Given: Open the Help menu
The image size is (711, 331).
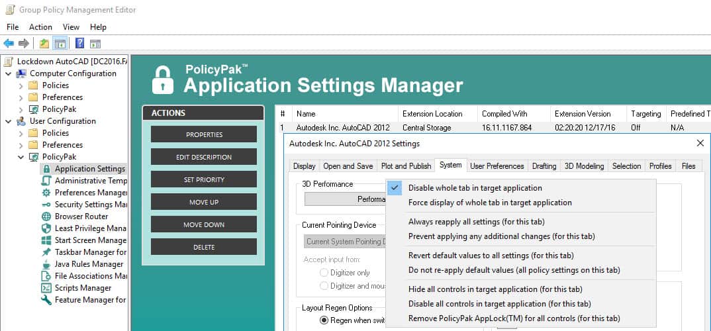Looking at the screenshot, I should point(98,27).
